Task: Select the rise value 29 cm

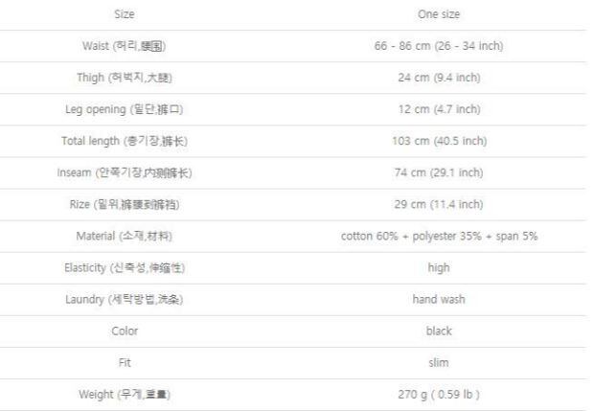Action: point(439,204)
